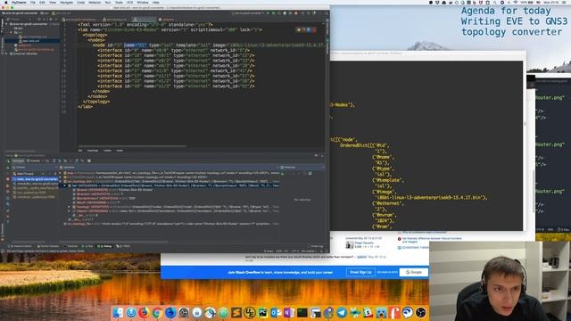Open UltraEdit from the Dock
This screenshot has width=571, height=321.
(x=249, y=312)
